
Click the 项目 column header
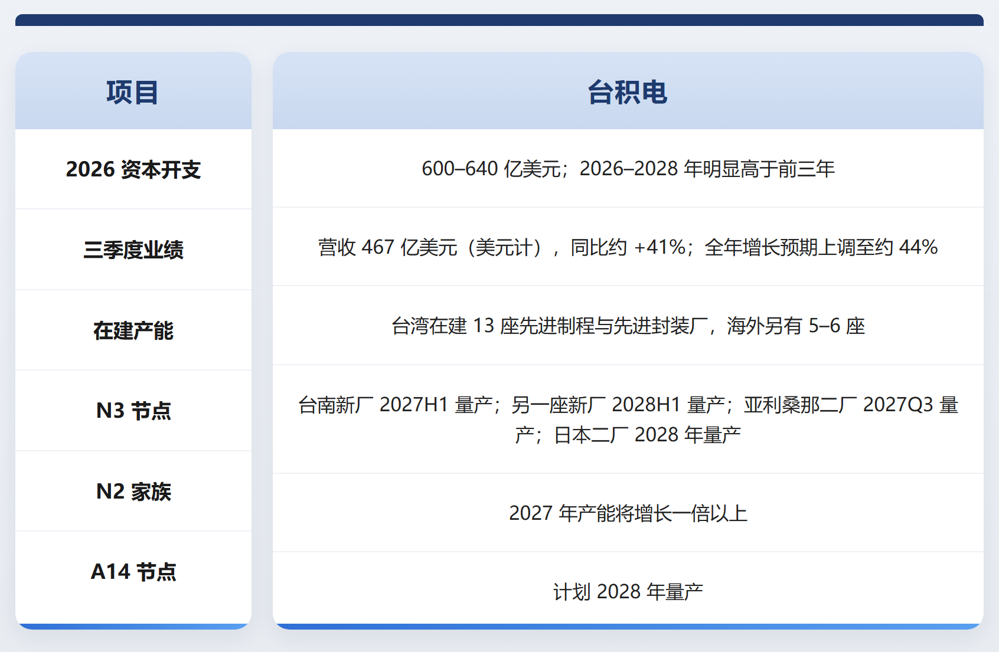point(133,91)
